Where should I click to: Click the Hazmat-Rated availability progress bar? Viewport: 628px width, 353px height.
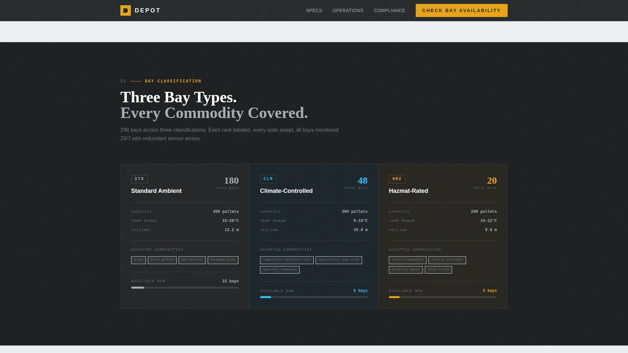(443, 297)
